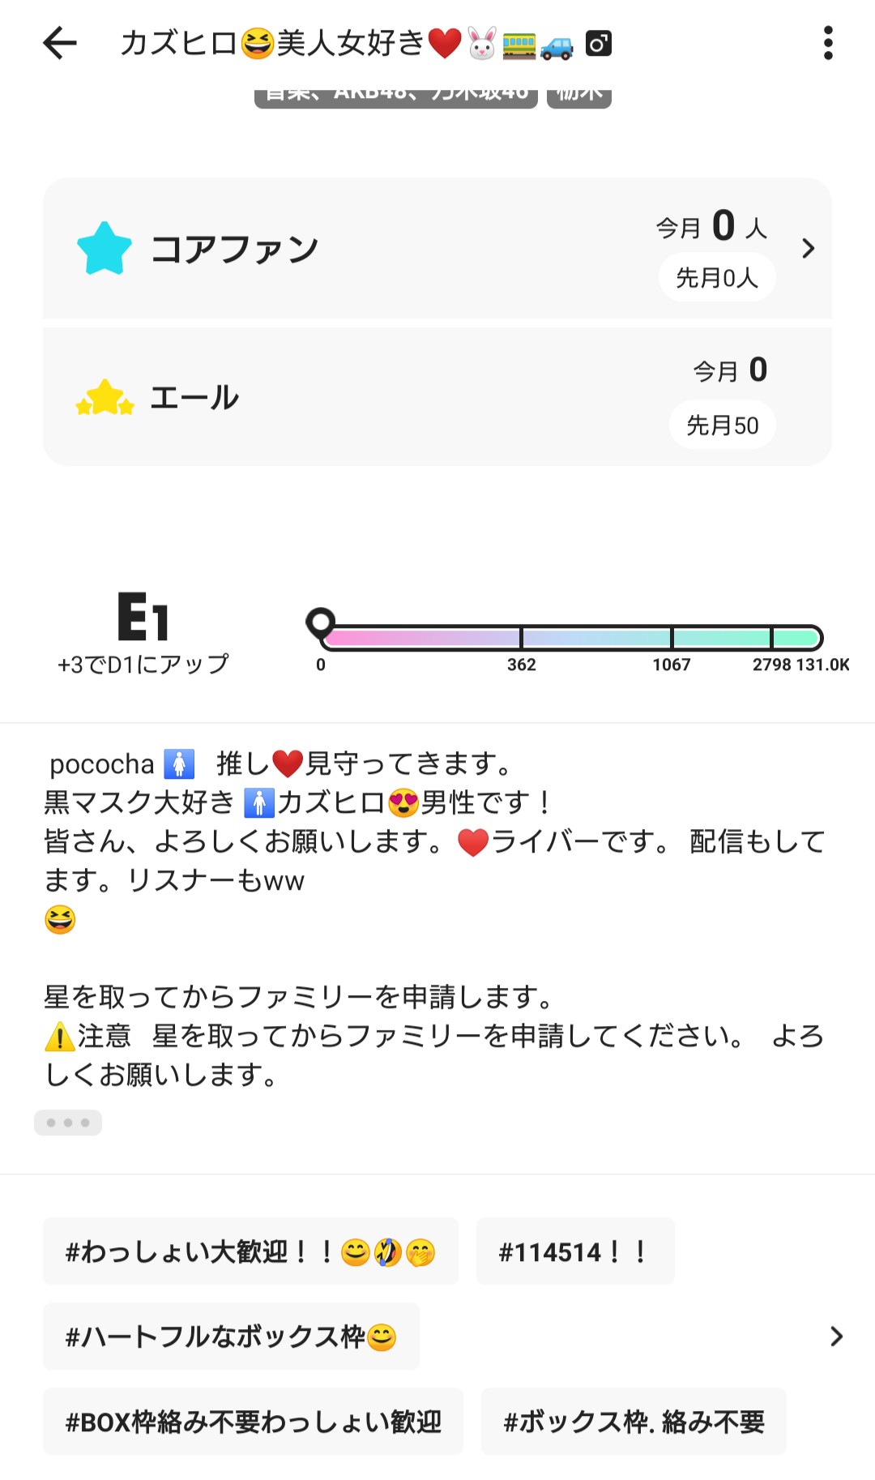Open the three-dot overflow menu
The image size is (875, 1480).
827,43
